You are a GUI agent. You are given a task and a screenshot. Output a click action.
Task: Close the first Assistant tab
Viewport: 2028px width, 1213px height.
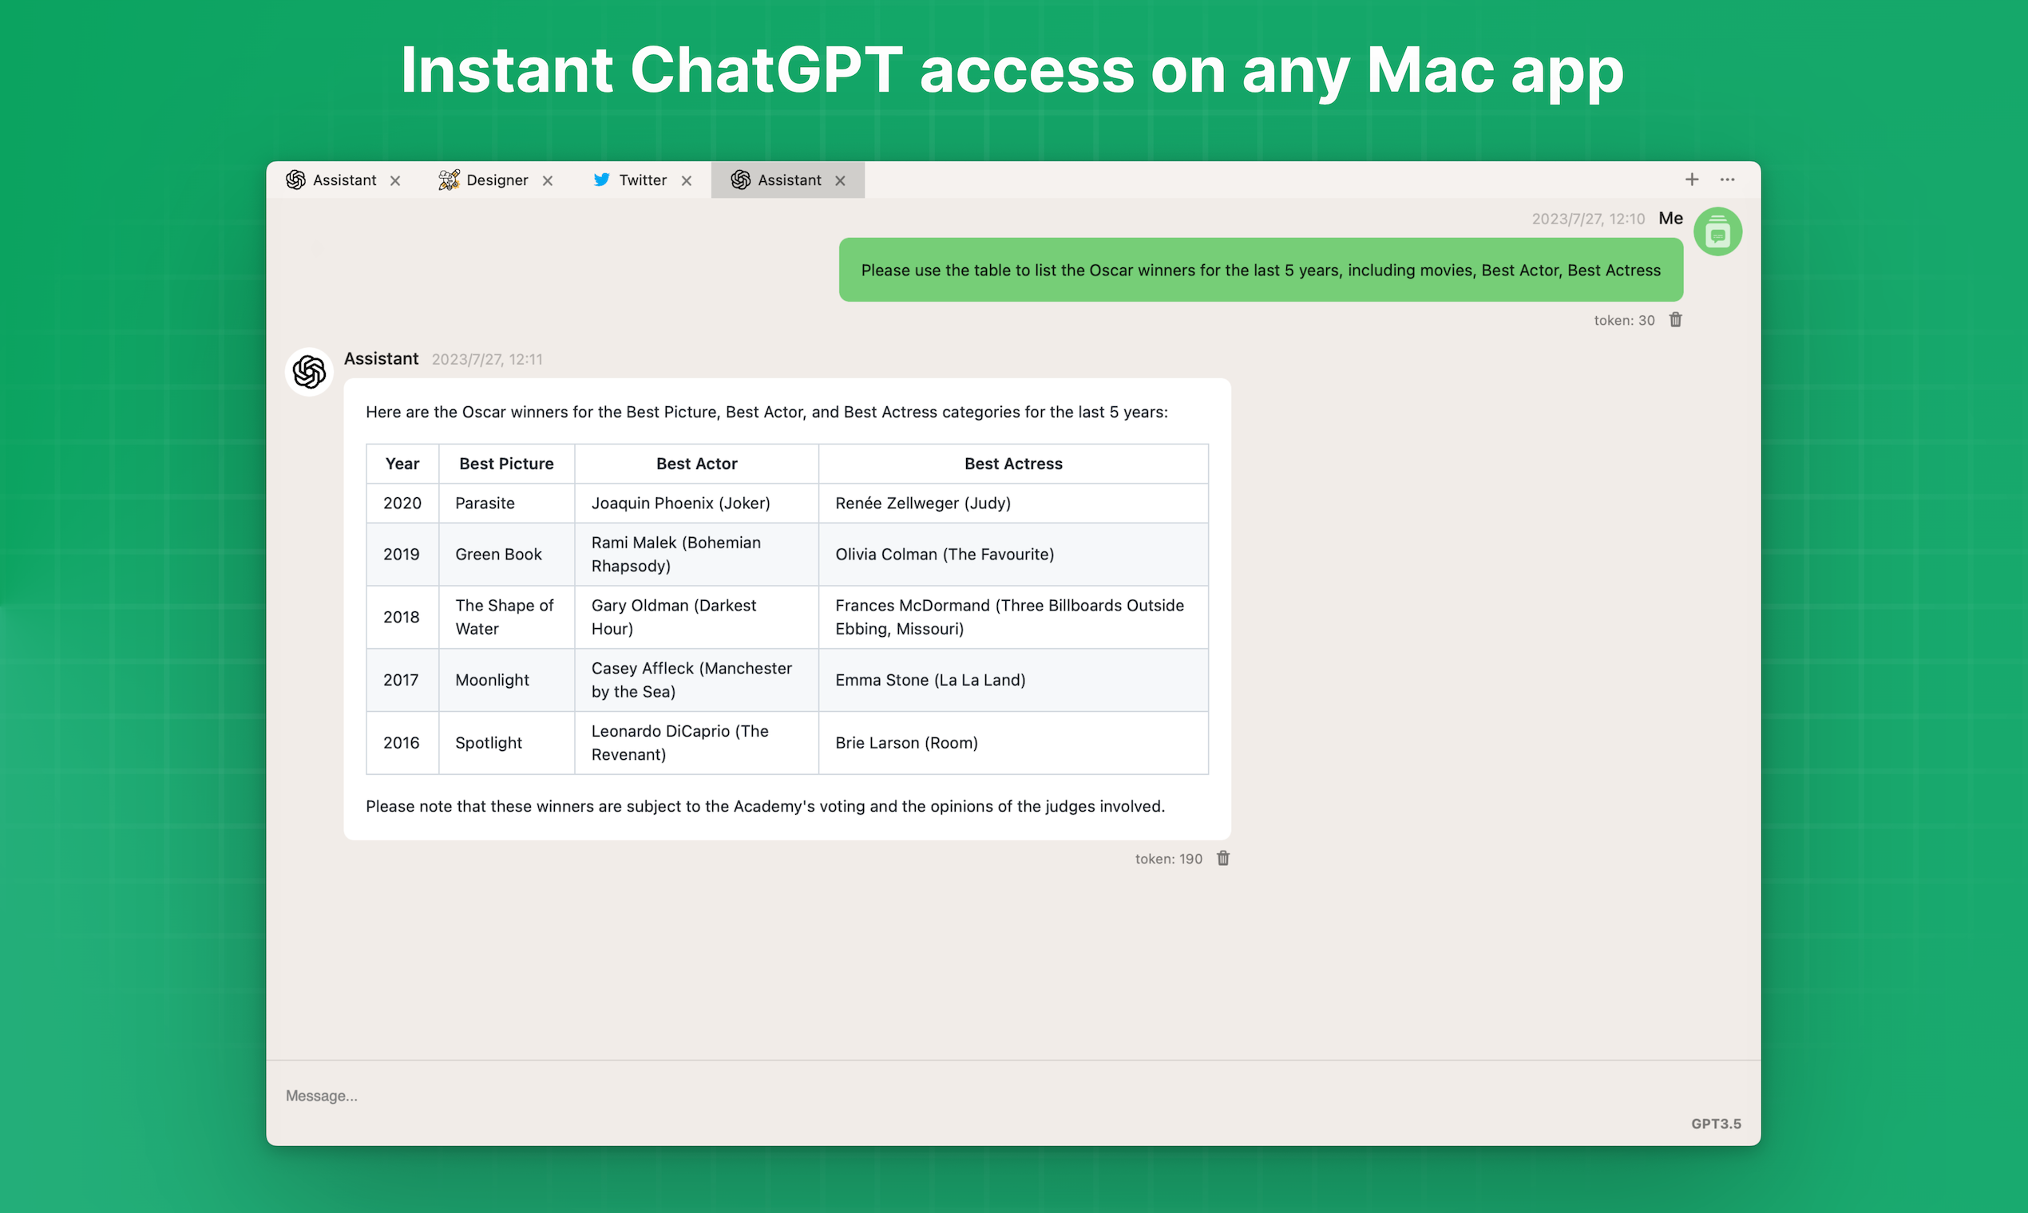pyautogui.click(x=395, y=180)
